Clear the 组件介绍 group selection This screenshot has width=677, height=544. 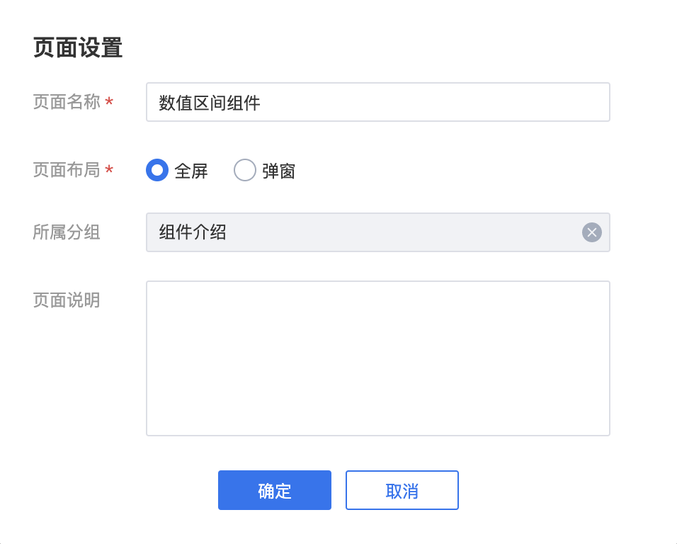[x=591, y=232]
